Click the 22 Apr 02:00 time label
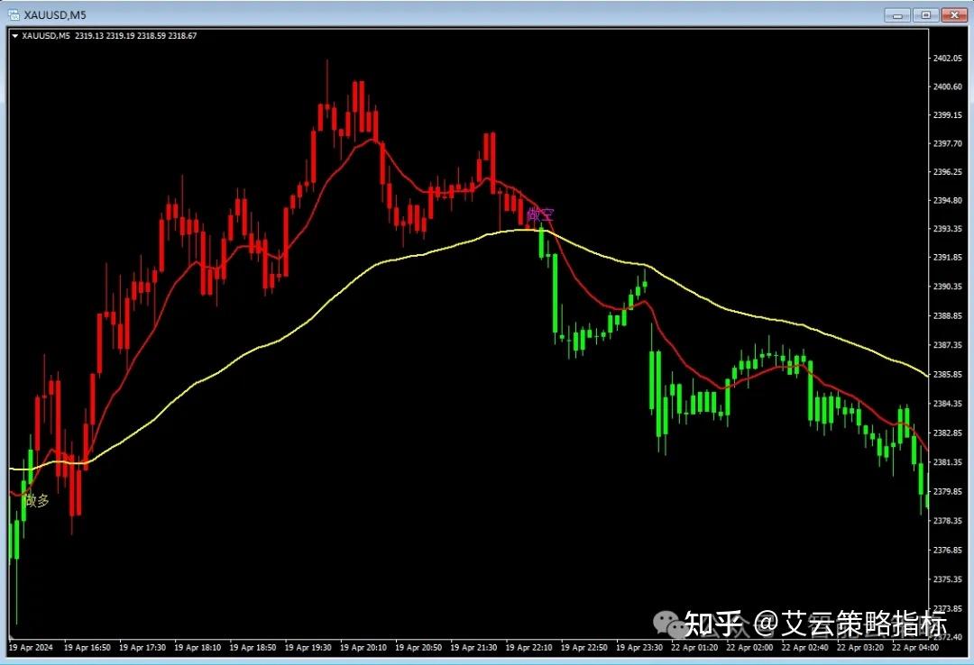The image size is (974, 665). click(749, 648)
